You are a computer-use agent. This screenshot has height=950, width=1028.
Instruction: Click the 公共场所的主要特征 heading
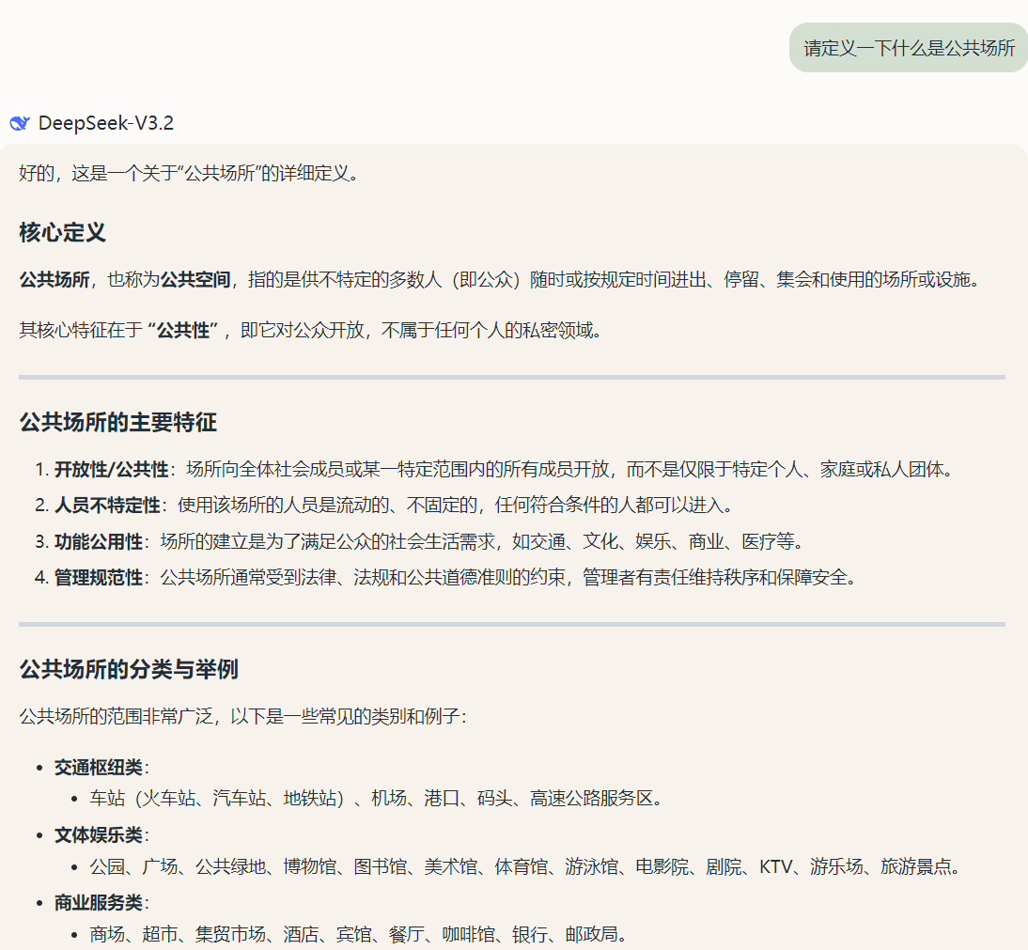coord(118,423)
